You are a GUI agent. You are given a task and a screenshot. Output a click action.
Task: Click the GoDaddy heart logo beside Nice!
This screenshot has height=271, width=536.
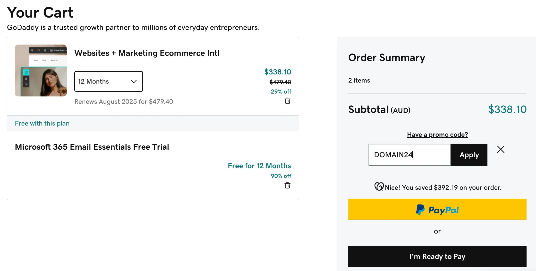[379, 187]
